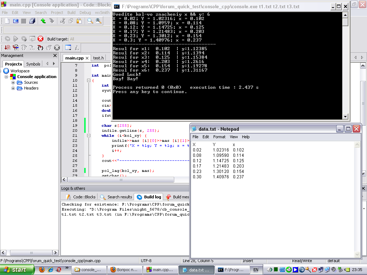Click the New file toolbar icon
Viewport: 367px width, 275px height.
pos(6,21)
